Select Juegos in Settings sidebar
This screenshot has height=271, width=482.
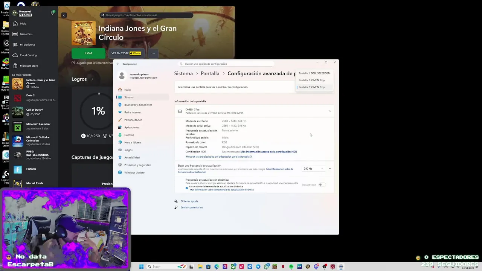point(143,150)
